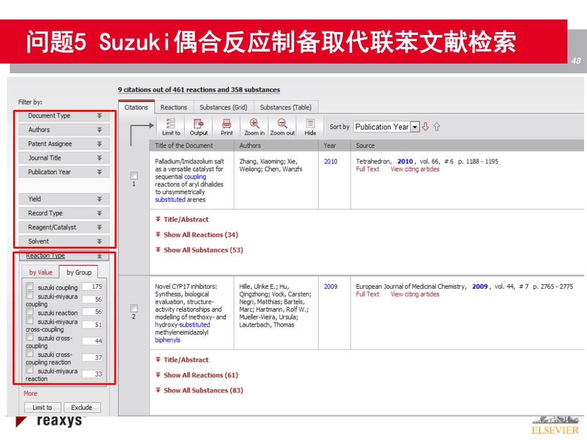Open Full Text for the Tetrahedron article
587x440 pixels.
click(367, 169)
